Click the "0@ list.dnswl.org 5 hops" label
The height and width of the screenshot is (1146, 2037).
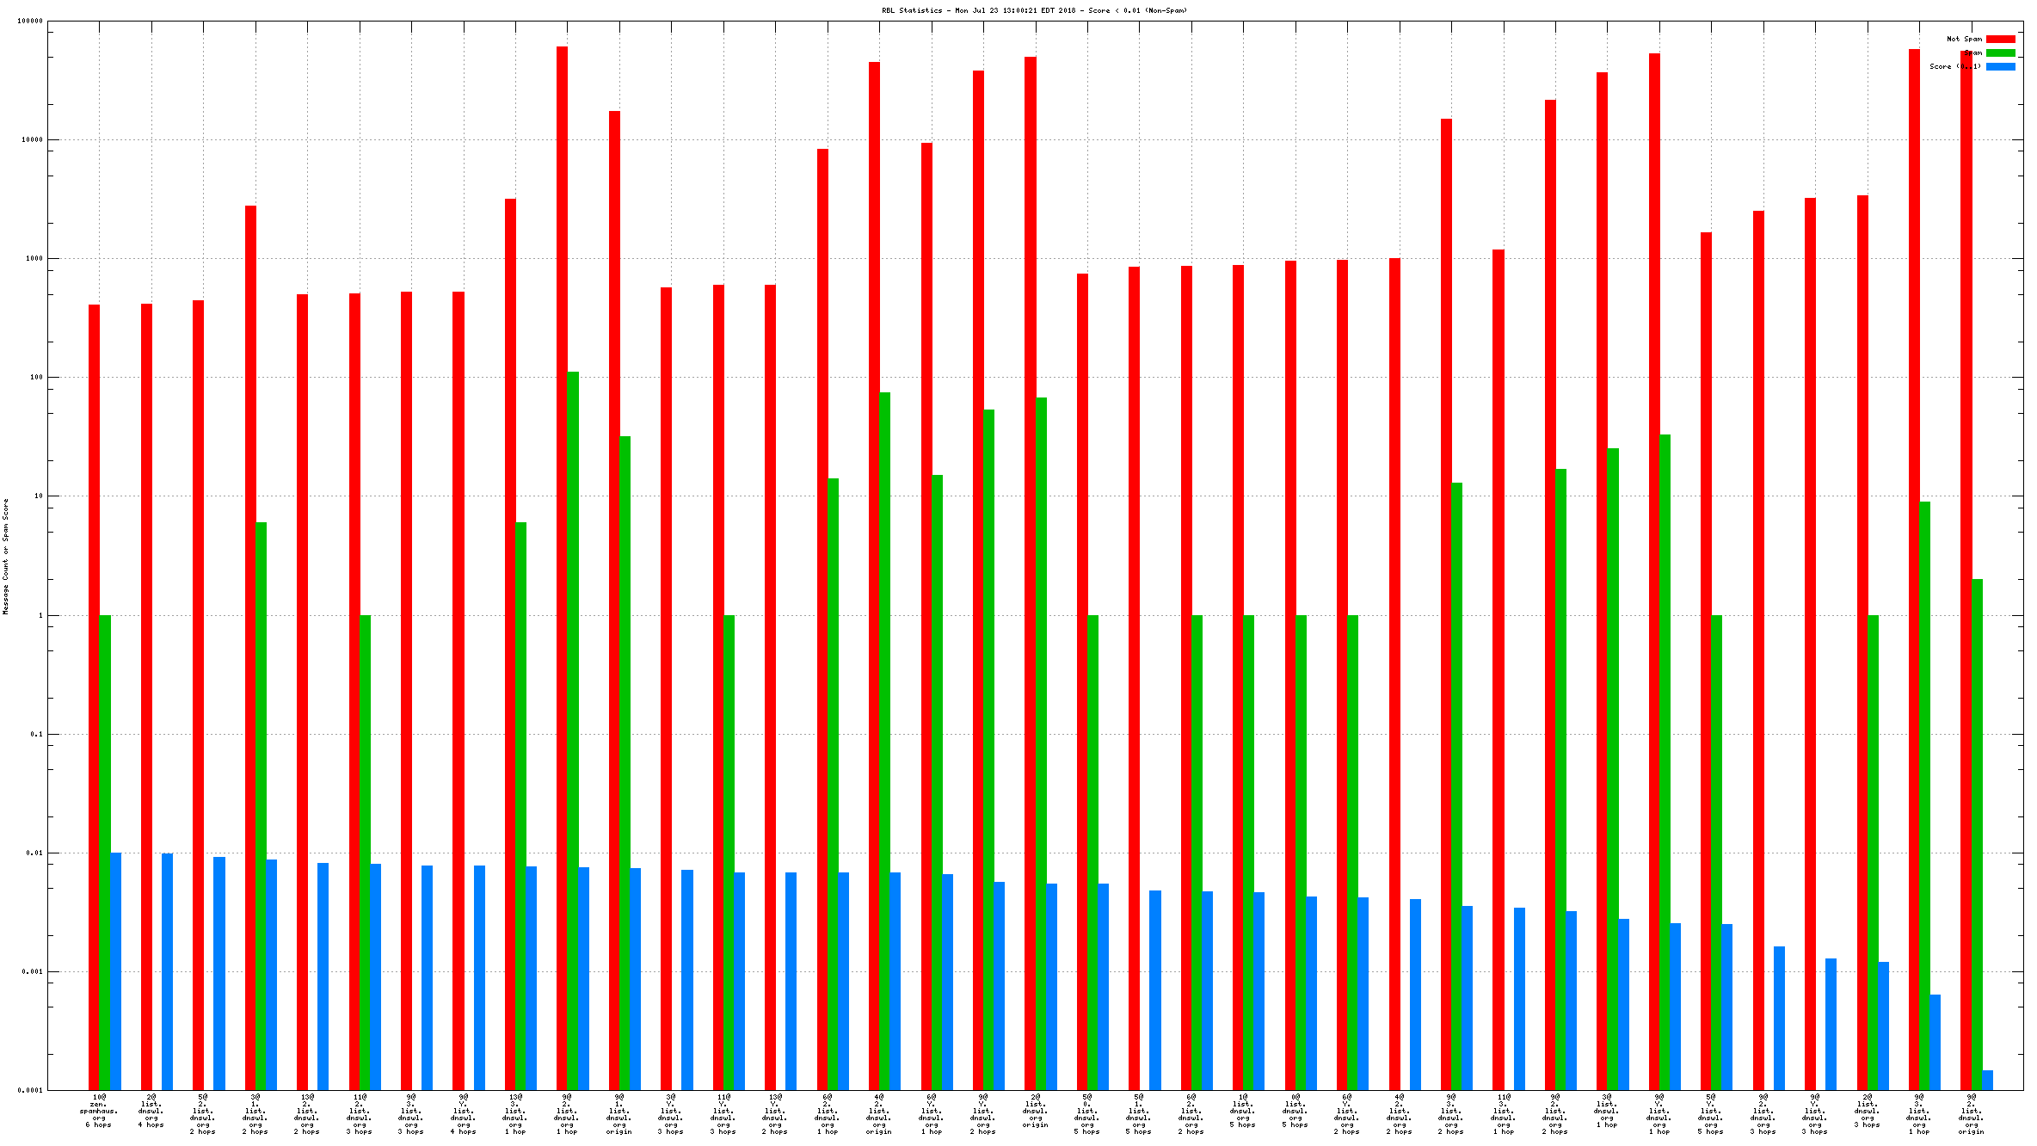[x=1295, y=1111]
